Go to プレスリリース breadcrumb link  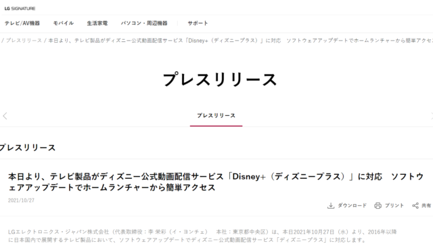(24, 41)
